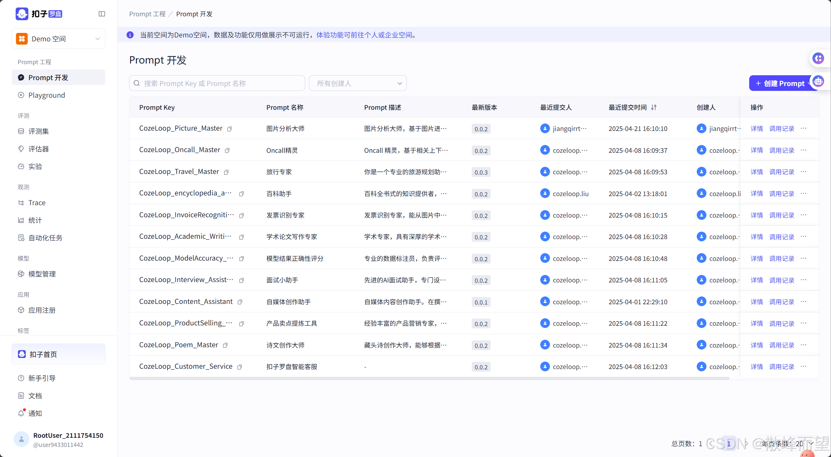831x457 pixels.
Task: Expand the Demo 空间 workspace selector
Action: click(59, 39)
